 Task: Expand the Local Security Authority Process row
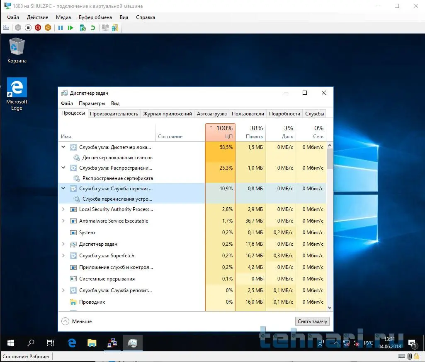click(x=63, y=209)
